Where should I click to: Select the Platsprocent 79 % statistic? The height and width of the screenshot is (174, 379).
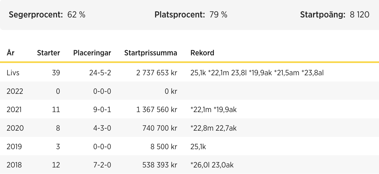tap(191, 15)
